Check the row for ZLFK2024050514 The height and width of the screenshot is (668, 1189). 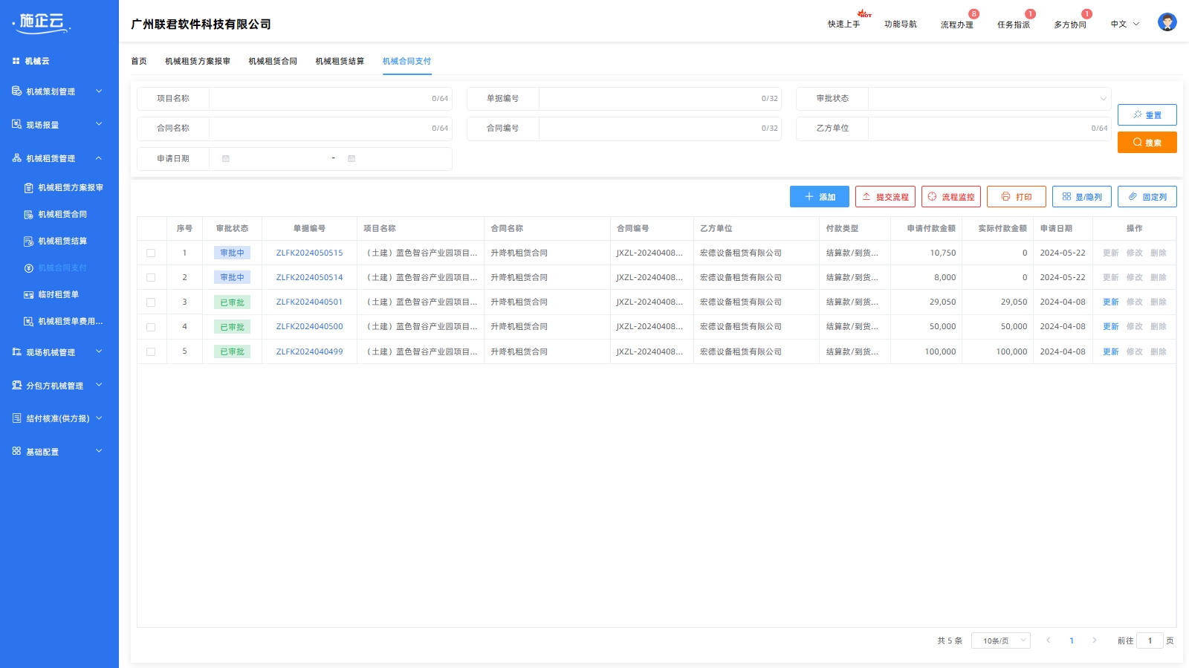[151, 278]
